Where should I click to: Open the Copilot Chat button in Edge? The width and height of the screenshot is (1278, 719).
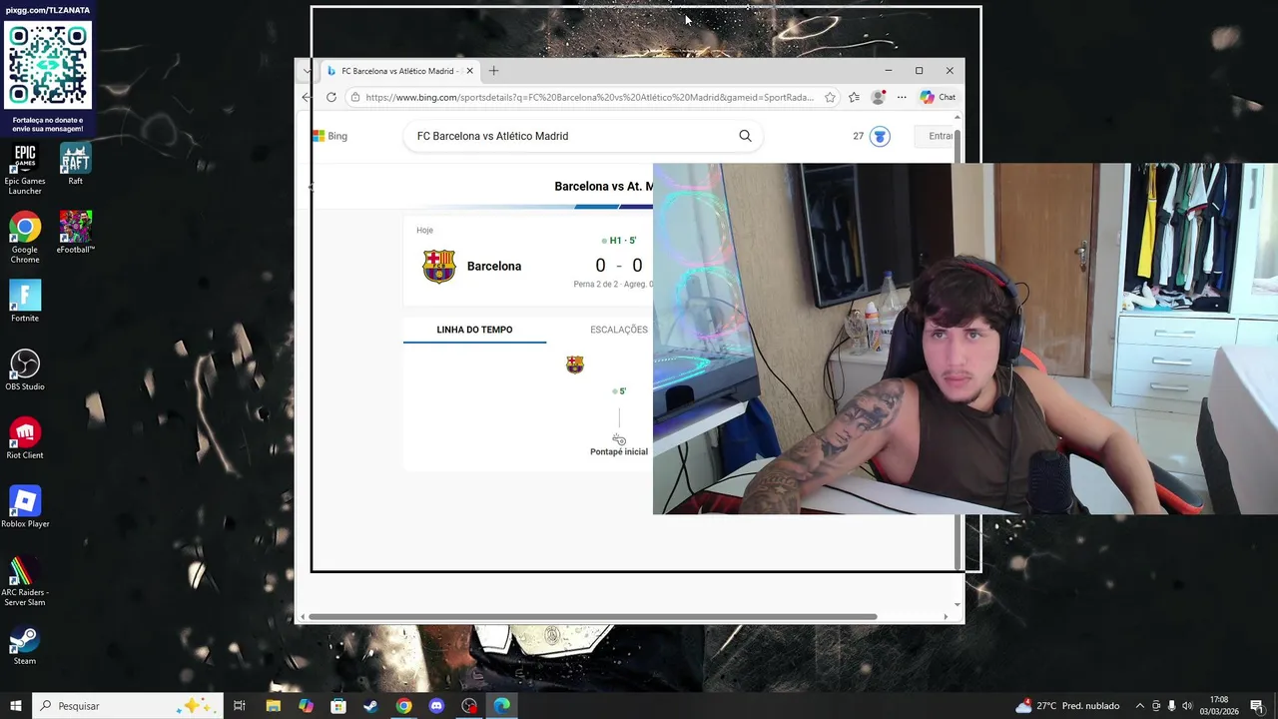click(x=939, y=97)
